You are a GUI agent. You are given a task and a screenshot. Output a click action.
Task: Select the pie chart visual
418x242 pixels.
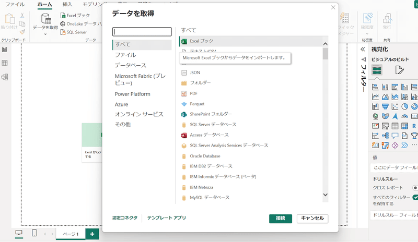[404, 107]
